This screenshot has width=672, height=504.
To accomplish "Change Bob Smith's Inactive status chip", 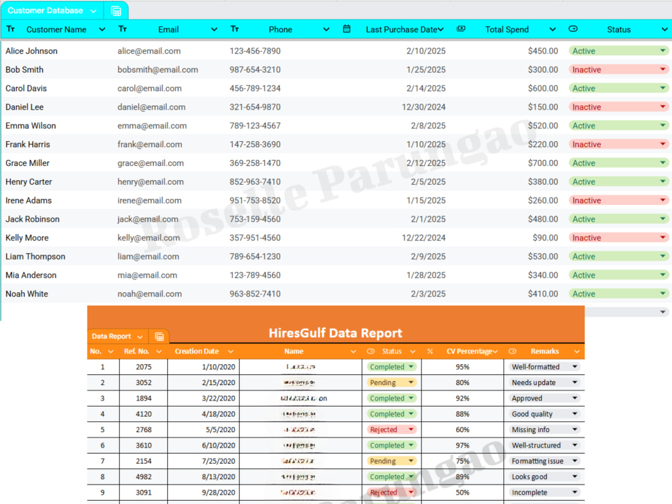I will (x=619, y=69).
